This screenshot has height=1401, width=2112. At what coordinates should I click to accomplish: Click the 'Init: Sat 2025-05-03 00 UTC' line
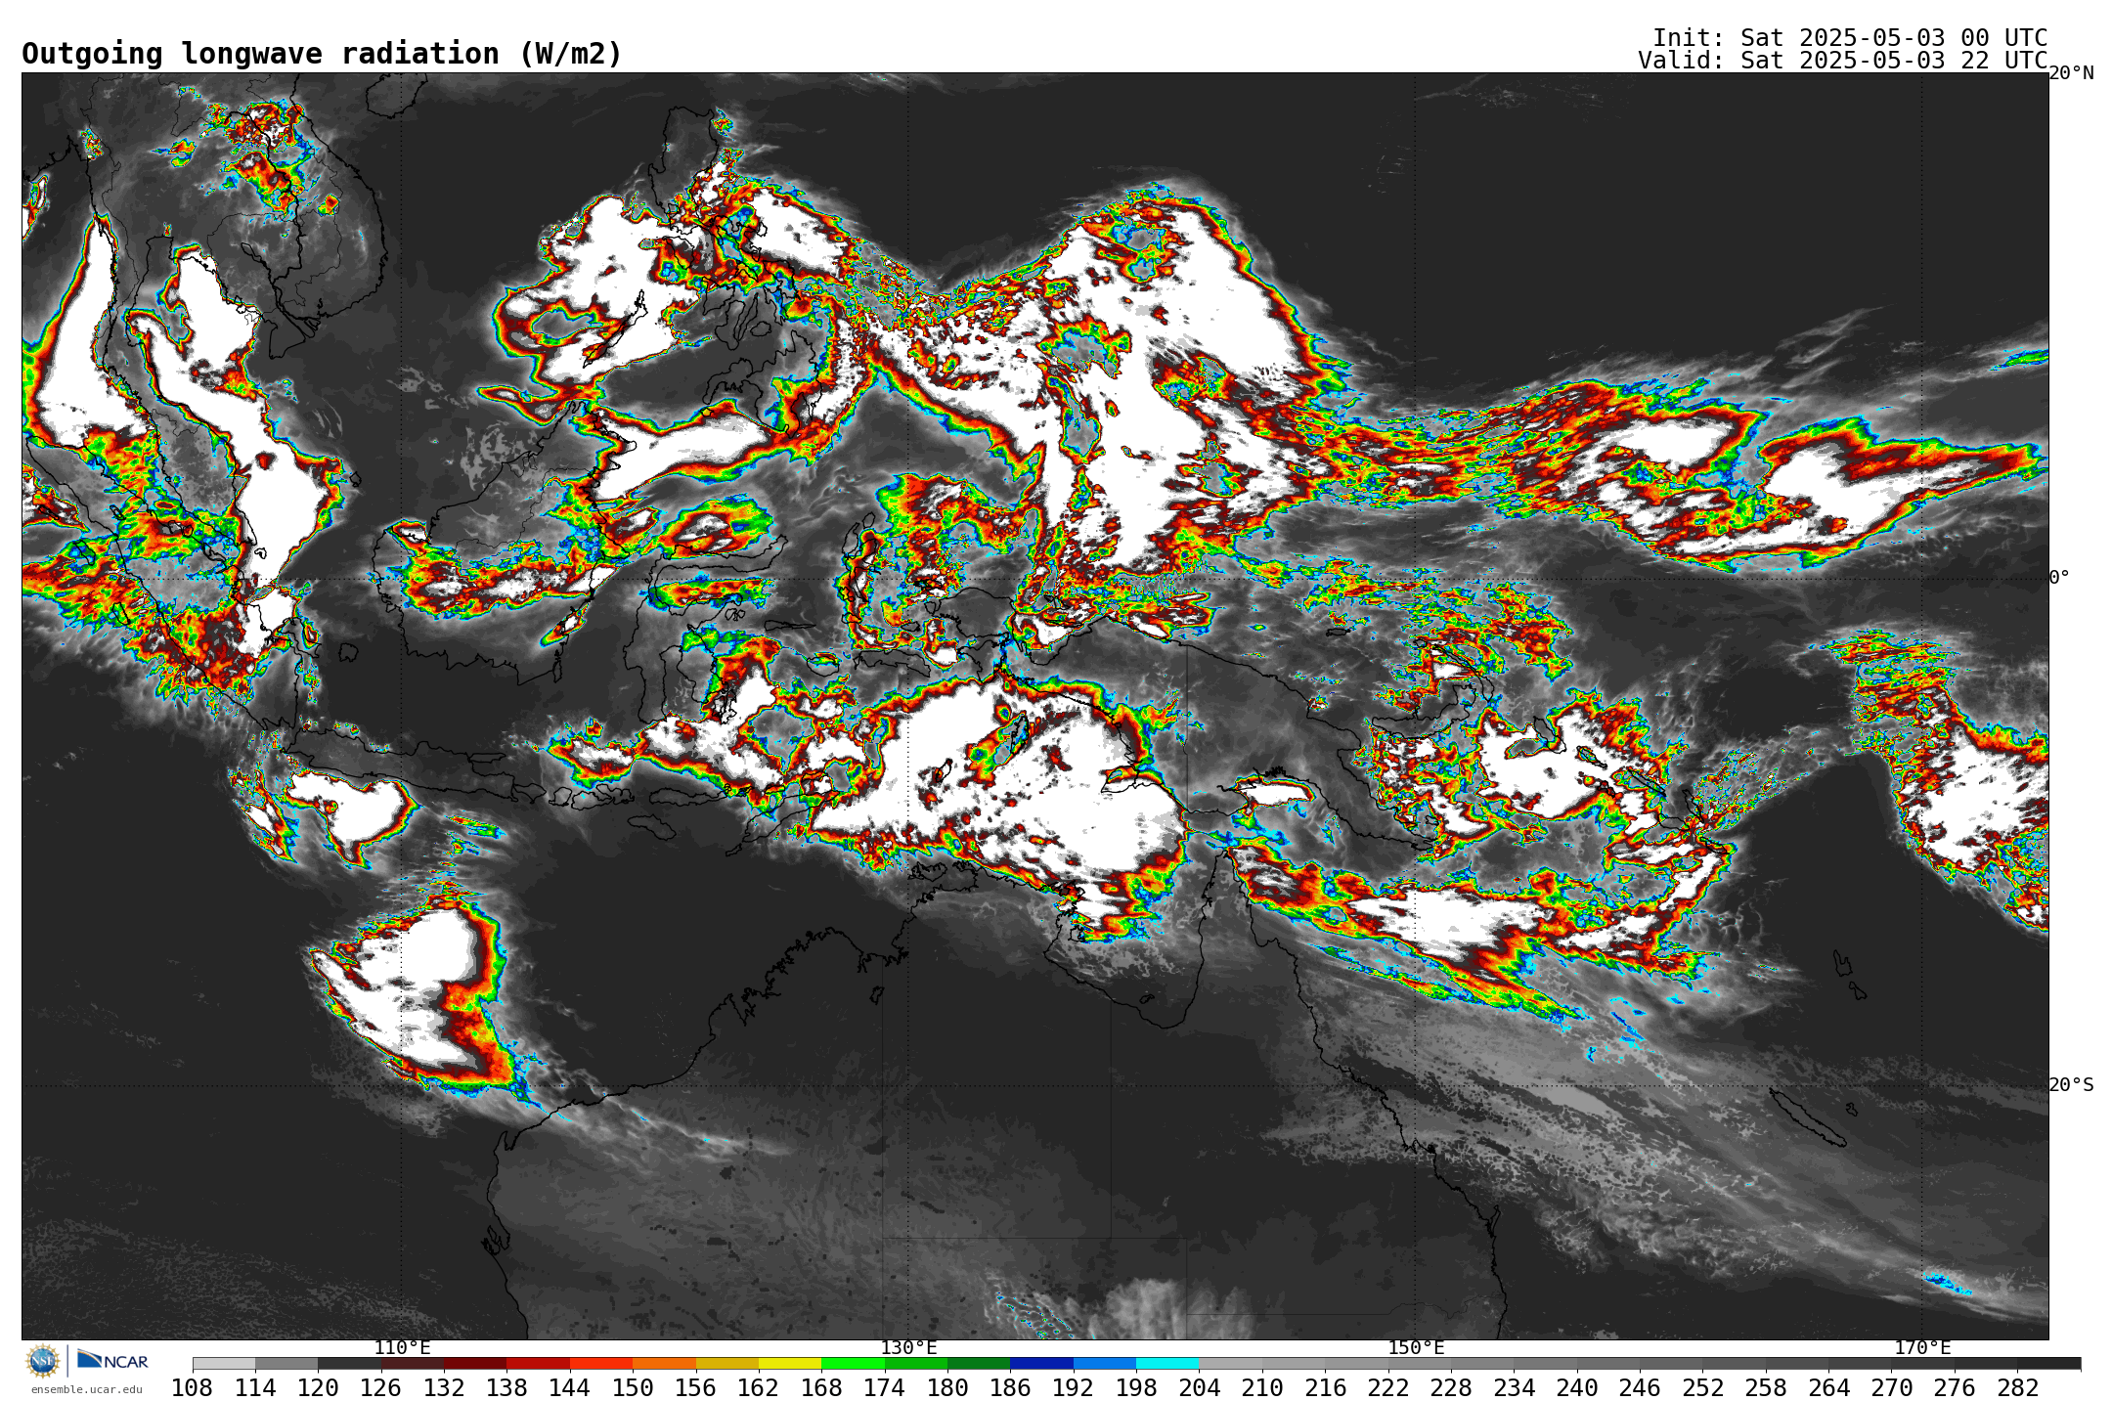point(1850,37)
